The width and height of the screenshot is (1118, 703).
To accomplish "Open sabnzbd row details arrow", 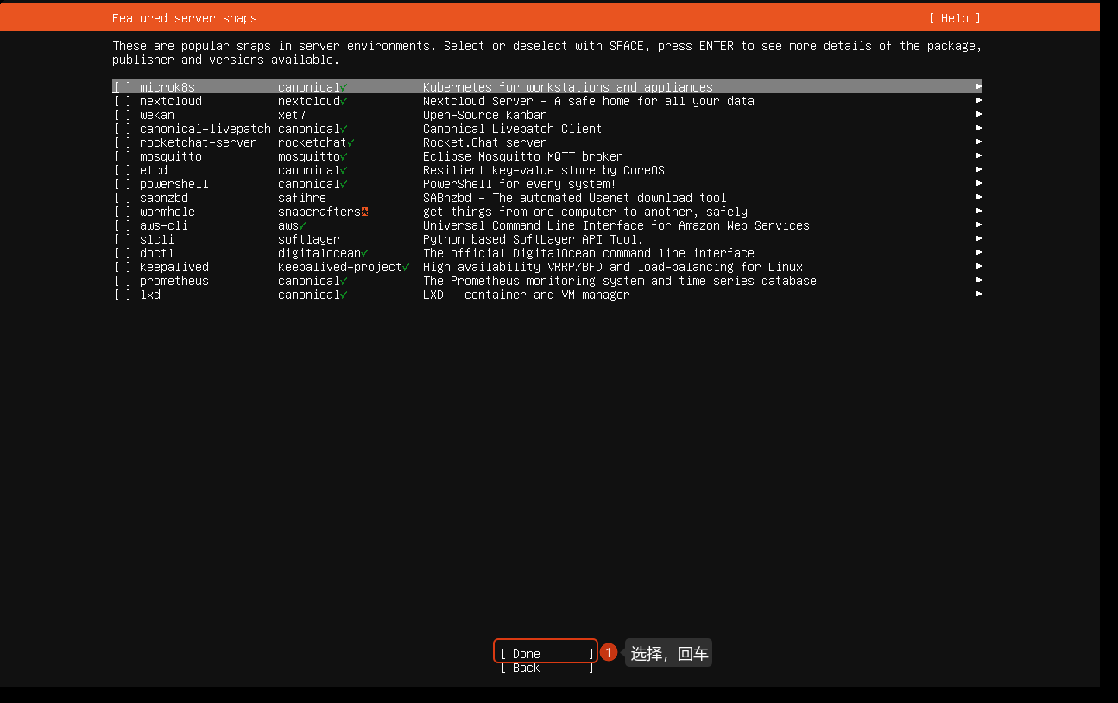I will pos(978,198).
